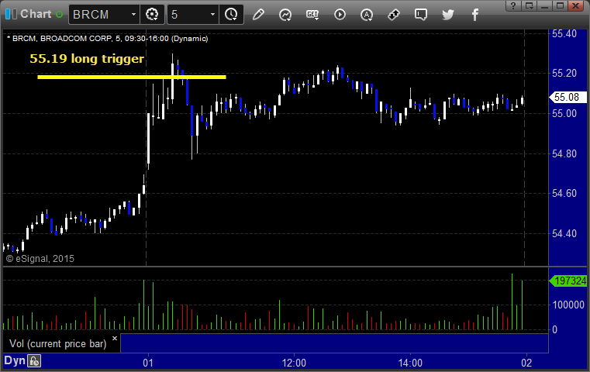The height and width of the screenshot is (372, 590).
Task: Click the 100000 volume axis label
Action: [x=568, y=305]
